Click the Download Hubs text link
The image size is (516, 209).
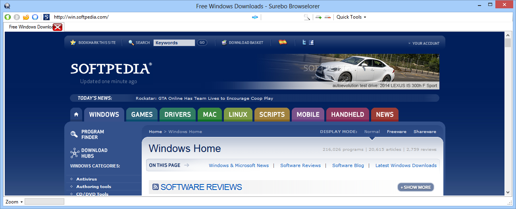94,153
